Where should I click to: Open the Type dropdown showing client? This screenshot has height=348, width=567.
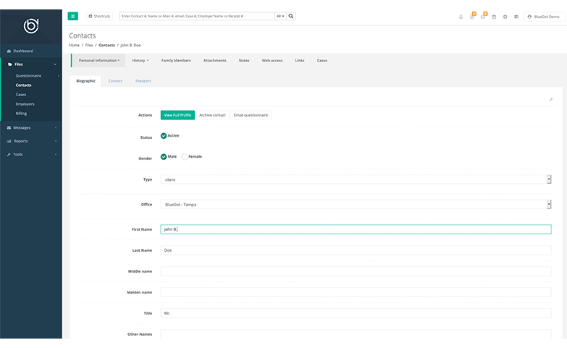coord(356,179)
